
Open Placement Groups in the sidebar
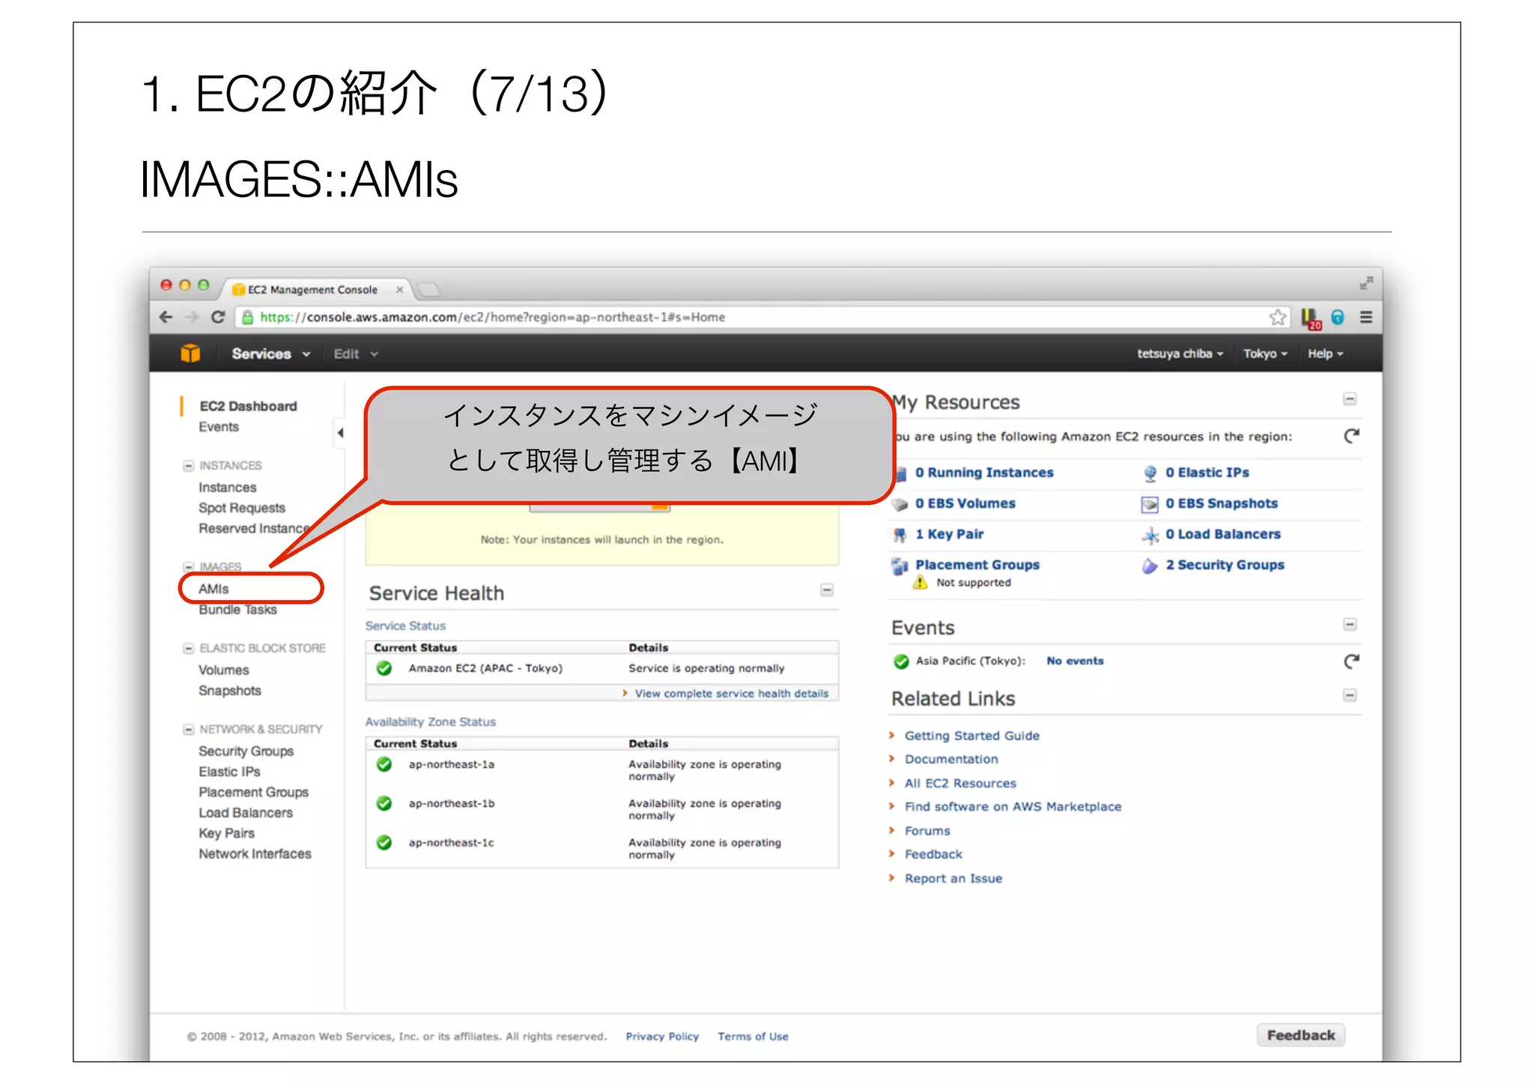(x=253, y=792)
